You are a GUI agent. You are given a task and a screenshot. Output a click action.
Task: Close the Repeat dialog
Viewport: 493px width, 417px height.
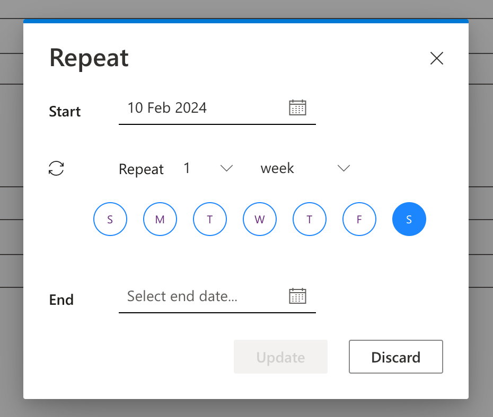pos(436,58)
